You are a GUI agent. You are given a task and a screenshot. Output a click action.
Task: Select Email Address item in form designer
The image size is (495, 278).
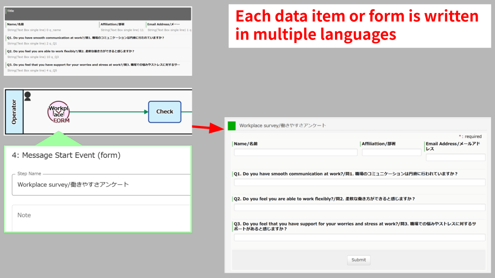pyautogui.click(x=169, y=27)
